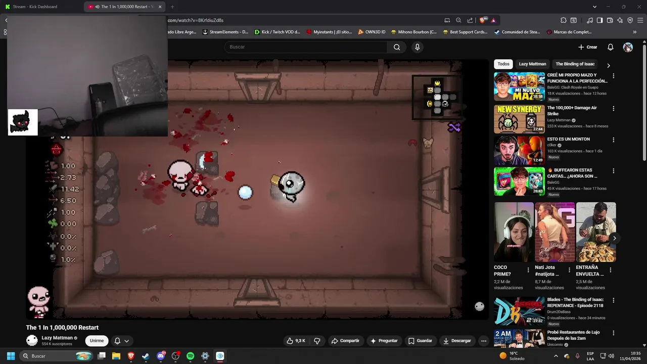
Task: Click the Compartir share button
Action: [x=345, y=341]
